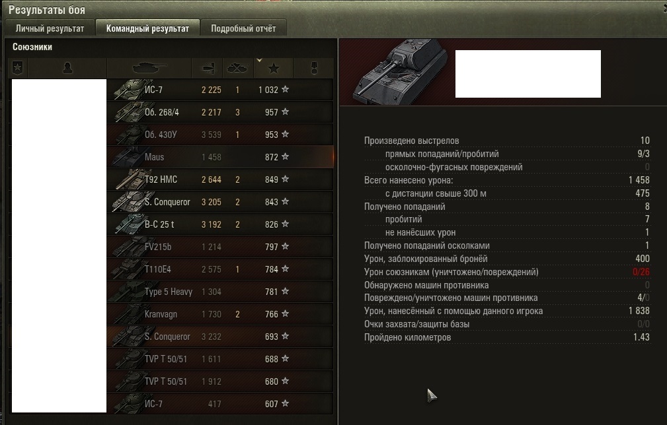Toggle sort arrow above experience star
Viewport: 667px width, 425px height.
(259, 60)
